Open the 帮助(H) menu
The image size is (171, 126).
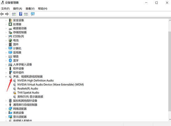point(43,9)
